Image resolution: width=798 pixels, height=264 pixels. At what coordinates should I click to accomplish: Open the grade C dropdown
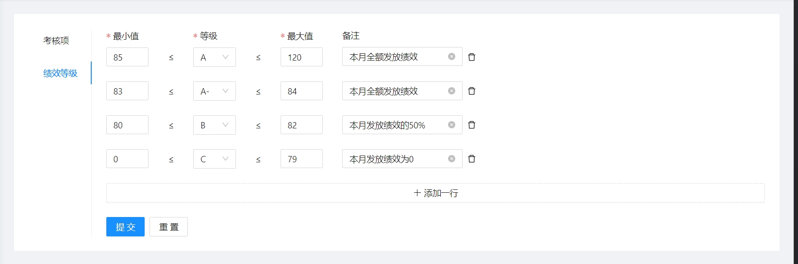(x=214, y=159)
